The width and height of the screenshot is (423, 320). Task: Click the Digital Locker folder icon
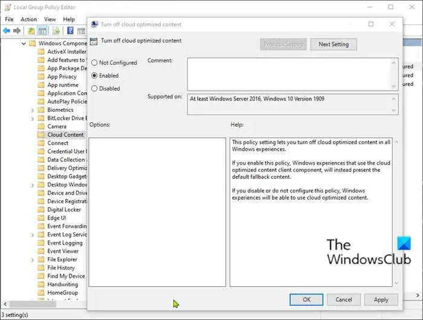pos(41,209)
